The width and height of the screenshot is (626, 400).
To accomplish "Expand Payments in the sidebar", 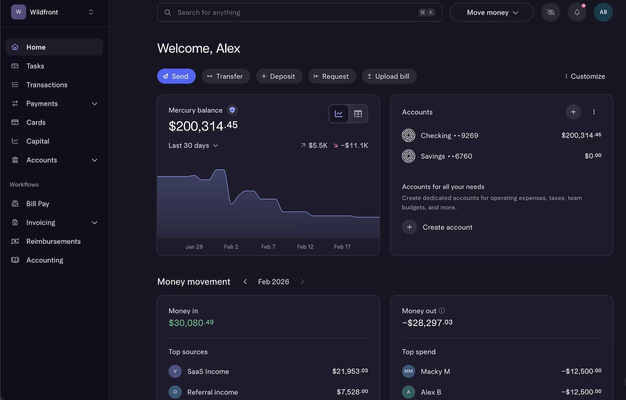I will 94,103.
